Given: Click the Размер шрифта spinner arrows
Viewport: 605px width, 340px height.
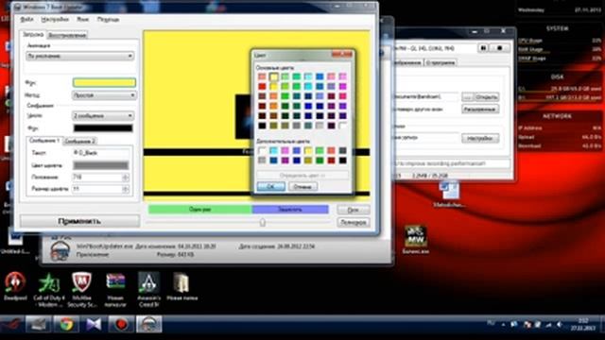Looking at the screenshot, I should coord(126,189).
